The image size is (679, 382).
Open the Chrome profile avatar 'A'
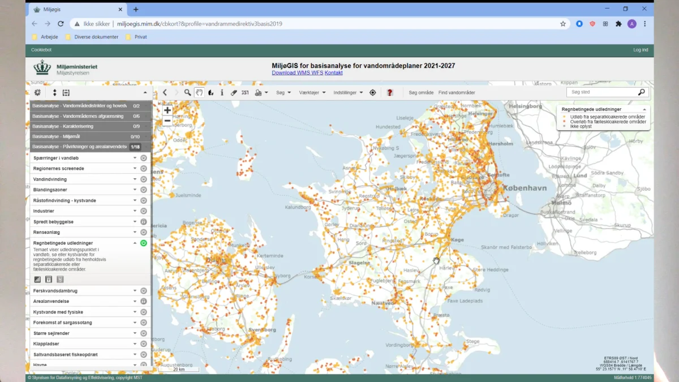pyautogui.click(x=632, y=24)
